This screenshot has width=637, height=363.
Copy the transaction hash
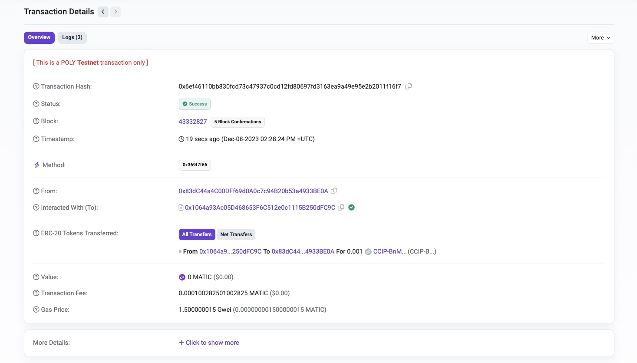pyautogui.click(x=409, y=86)
